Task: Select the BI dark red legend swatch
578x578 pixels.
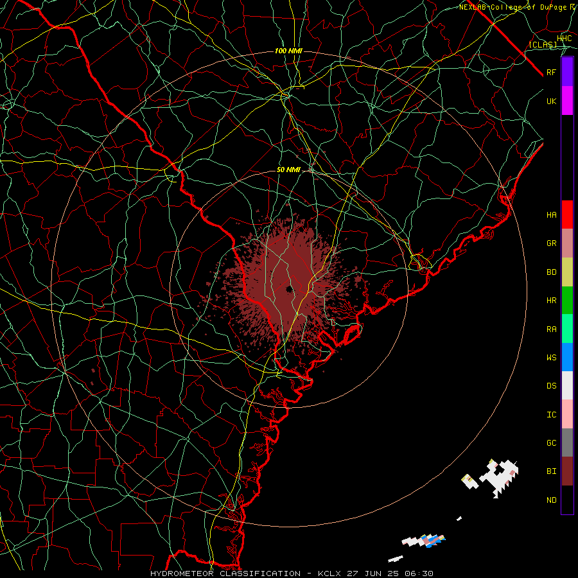Action: tap(567, 471)
